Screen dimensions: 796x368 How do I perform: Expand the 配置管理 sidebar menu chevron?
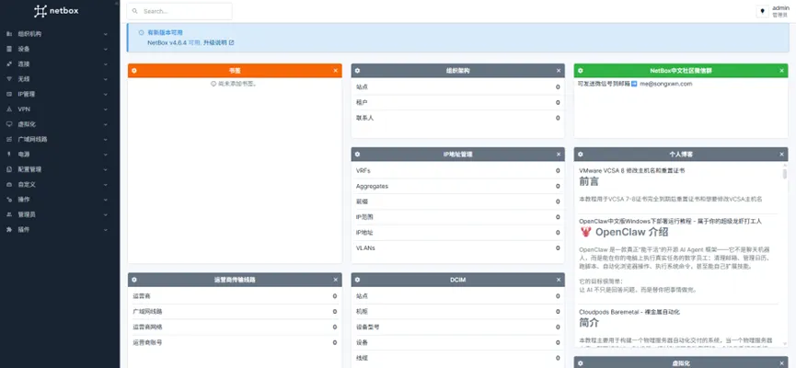click(x=106, y=169)
